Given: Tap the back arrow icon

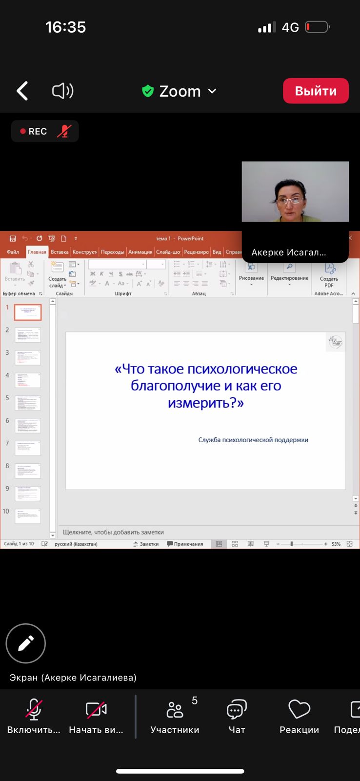Looking at the screenshot, I should coord(22,91).
